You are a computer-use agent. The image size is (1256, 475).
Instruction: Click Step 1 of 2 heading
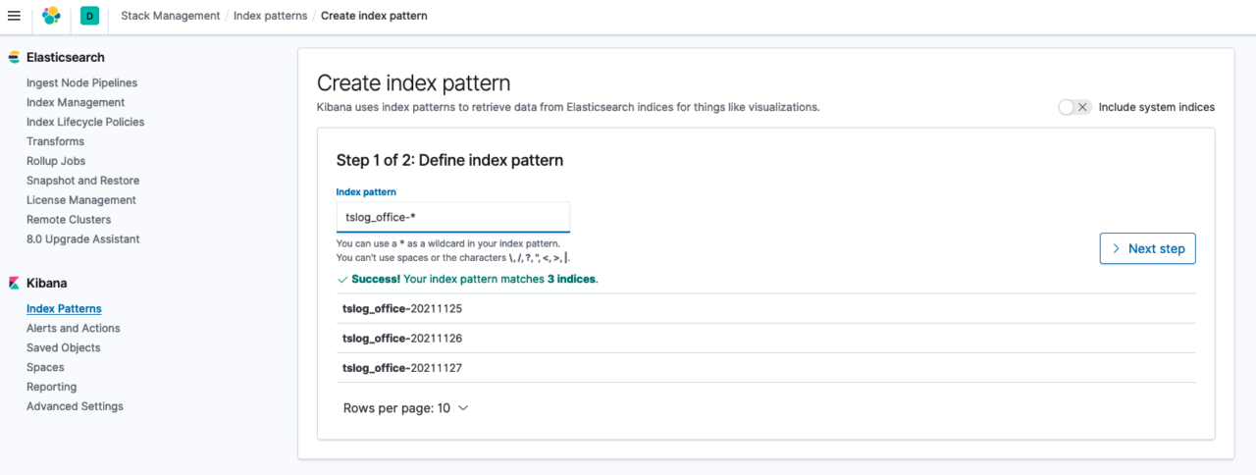click(x=449, y=160)
